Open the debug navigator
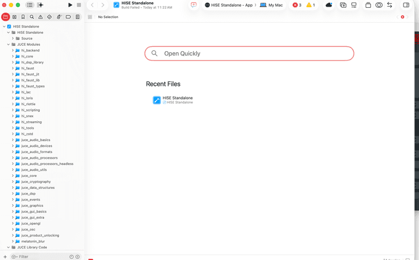Image resolution: width=419 pixels, height=260 pixels. (59, 17)
